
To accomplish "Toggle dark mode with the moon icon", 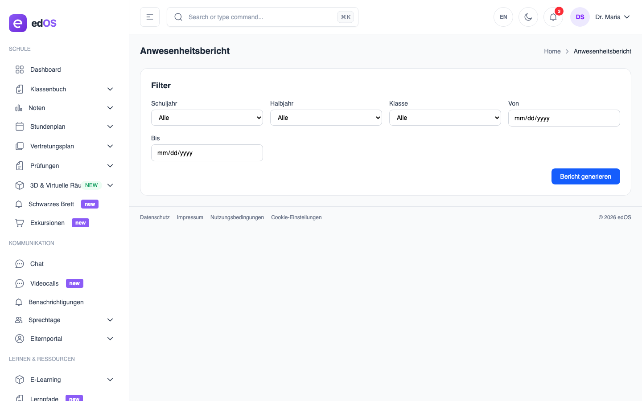I will (x=528, y=16).
